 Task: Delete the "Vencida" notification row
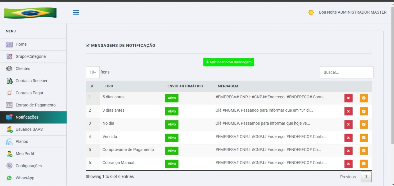click(x=349, y=138)
